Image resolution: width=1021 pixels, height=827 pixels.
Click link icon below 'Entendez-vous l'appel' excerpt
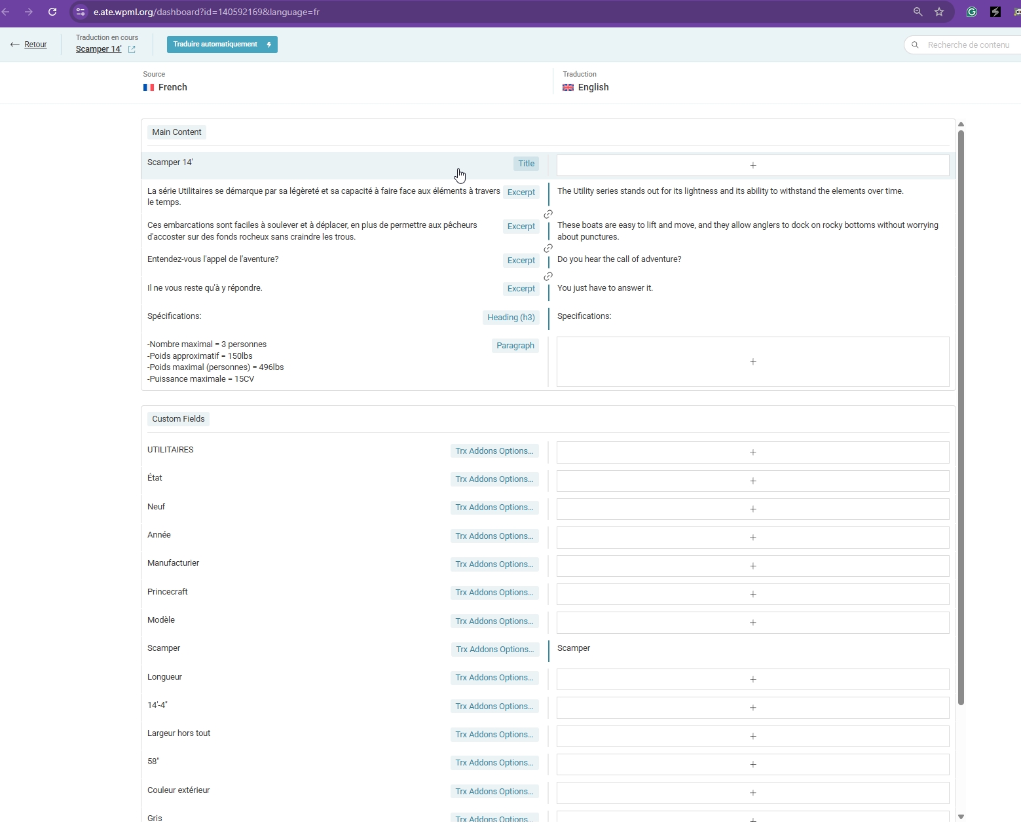pos(548,276)
